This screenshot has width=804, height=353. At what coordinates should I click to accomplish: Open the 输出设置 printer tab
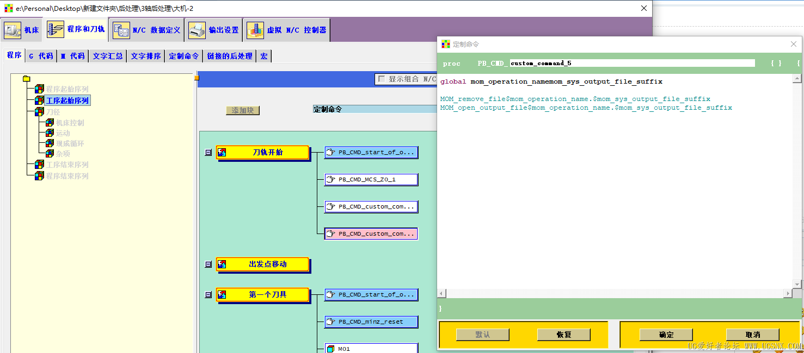pyautogui.click(x=214, y=30)
